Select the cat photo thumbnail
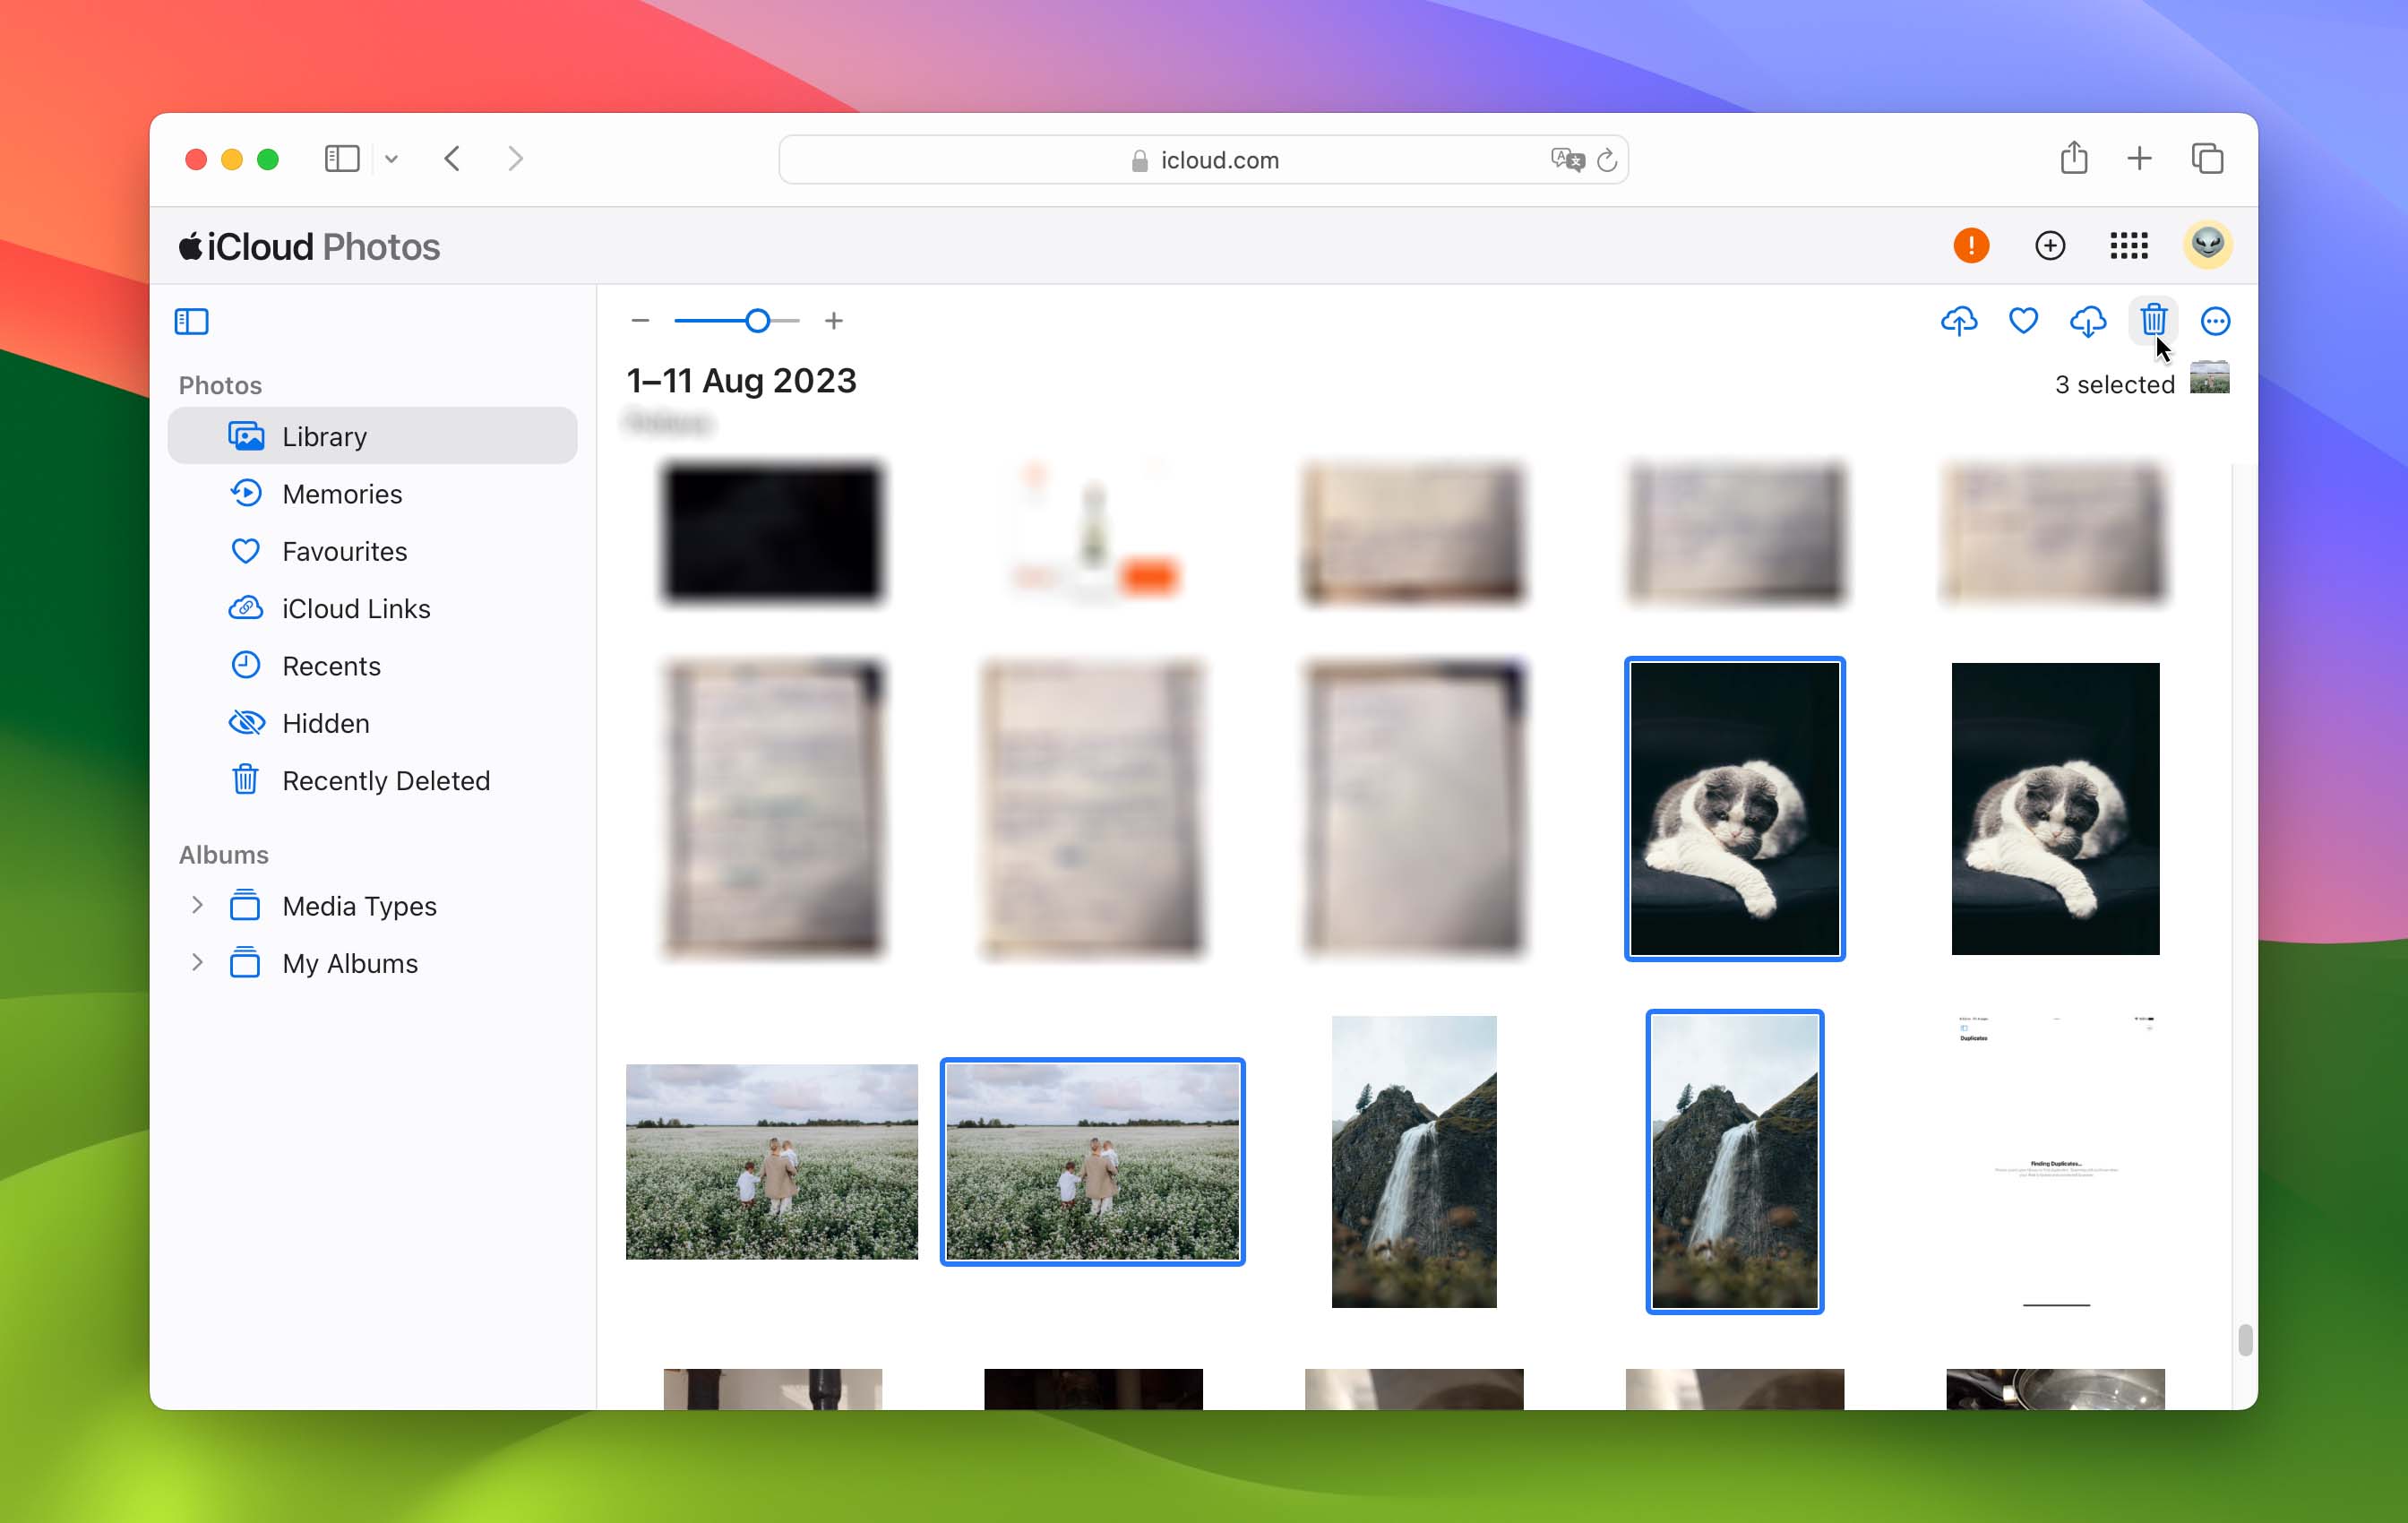The width and height of the screenshot is (2408, 1523). [x=1733, y=807]
